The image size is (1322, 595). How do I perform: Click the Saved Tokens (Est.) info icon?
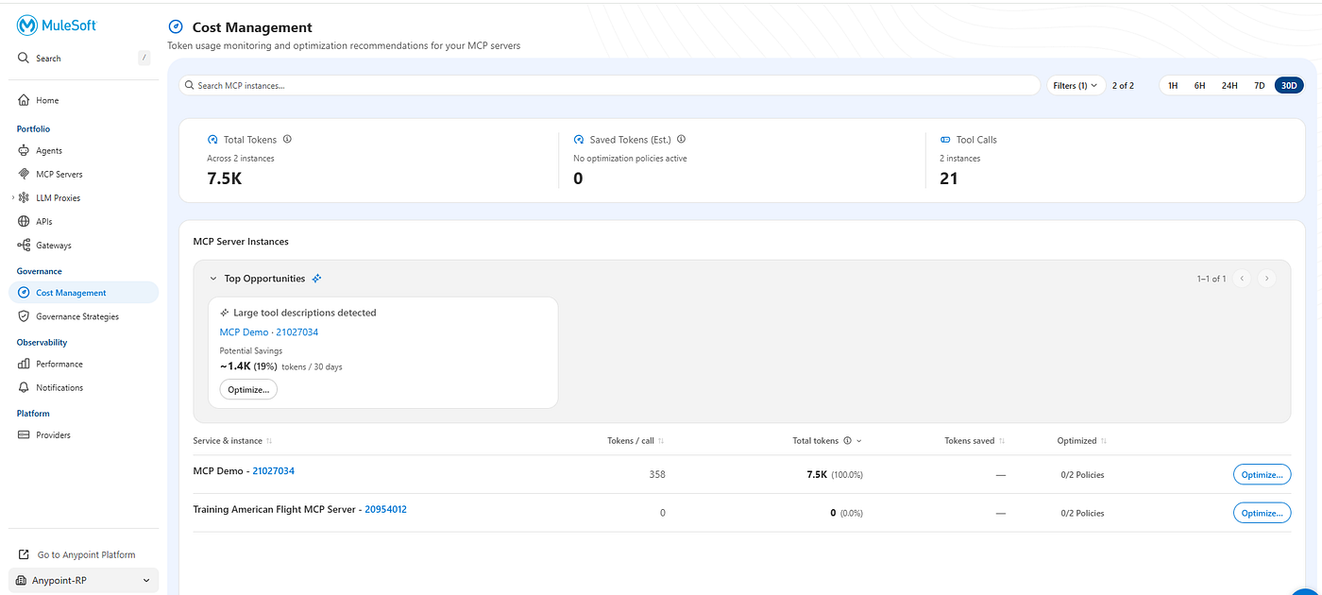pyautogui.click(x=681, y=139)
